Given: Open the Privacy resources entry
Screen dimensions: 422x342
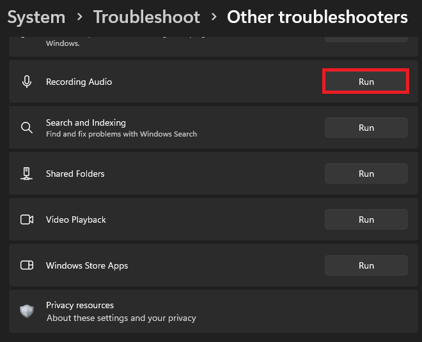Looking at the screenshot, I should 80,305.
